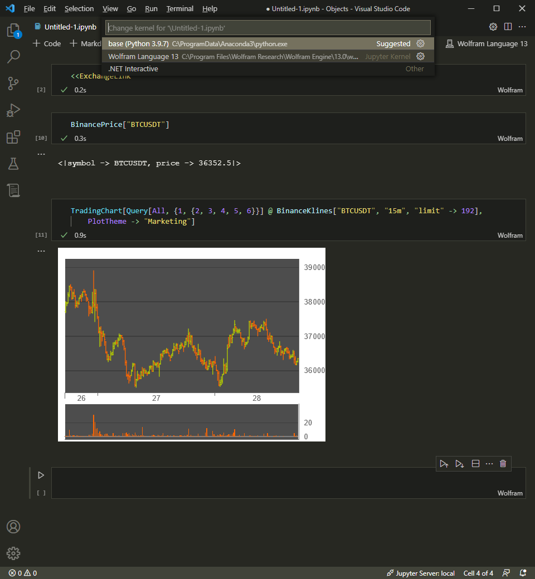Open the Extensions view

point(14,137)
